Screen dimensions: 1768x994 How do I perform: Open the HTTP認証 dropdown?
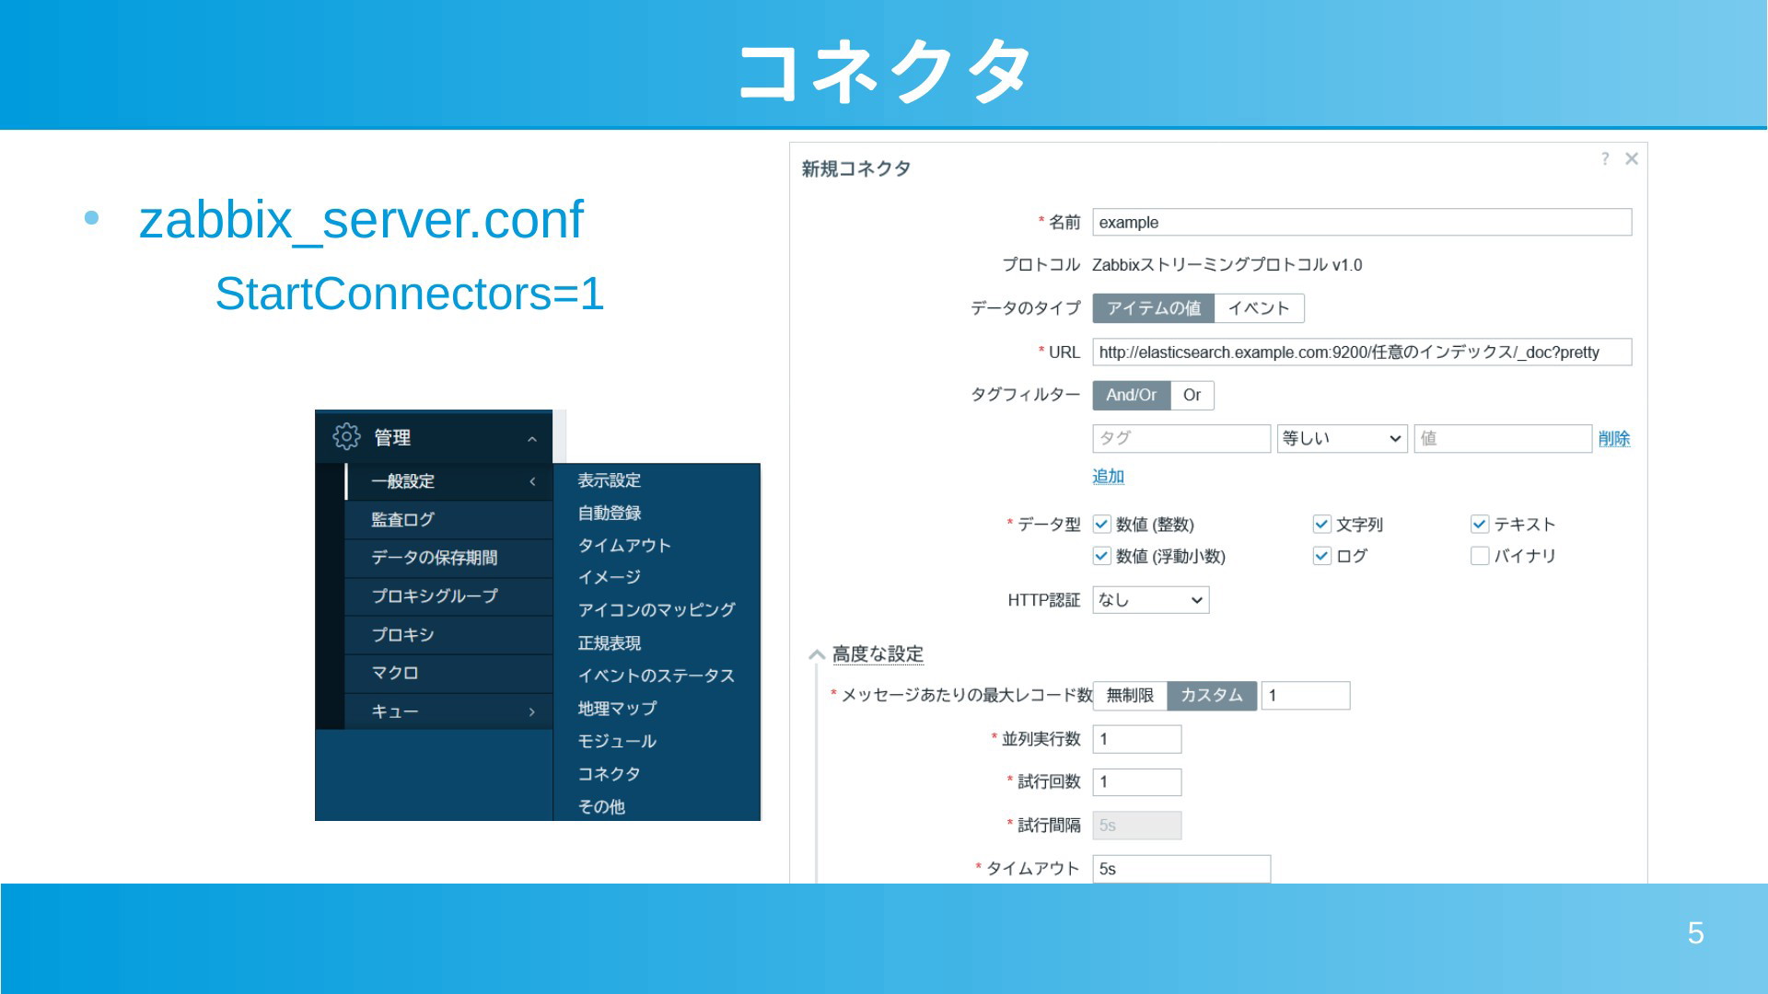pyautogui.click(x=1151, y=600)
